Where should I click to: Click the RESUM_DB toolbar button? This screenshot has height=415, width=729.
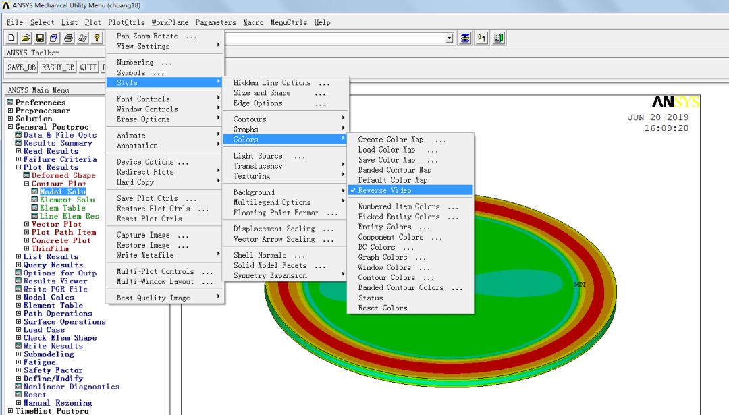57,67
